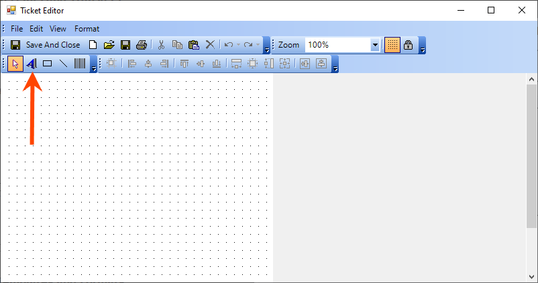Toggle the padlock lock button
Screen dimensions: 538x283
tap(408, 45)
